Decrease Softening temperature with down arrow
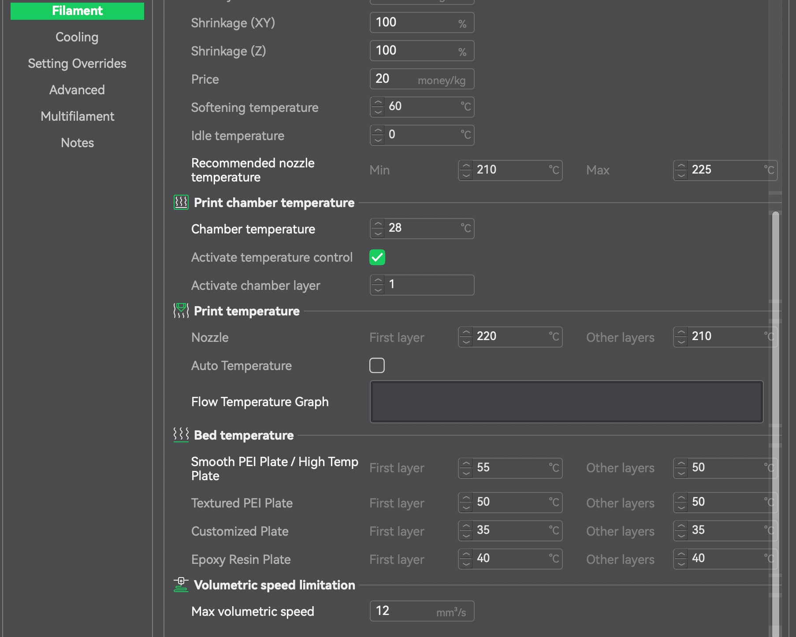 click(x=378, y=112)
